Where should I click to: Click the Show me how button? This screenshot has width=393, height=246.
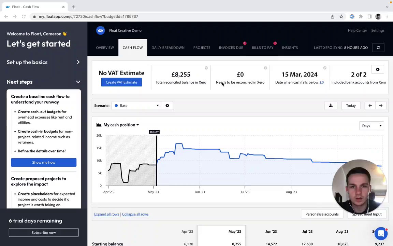tap(44, 162)
